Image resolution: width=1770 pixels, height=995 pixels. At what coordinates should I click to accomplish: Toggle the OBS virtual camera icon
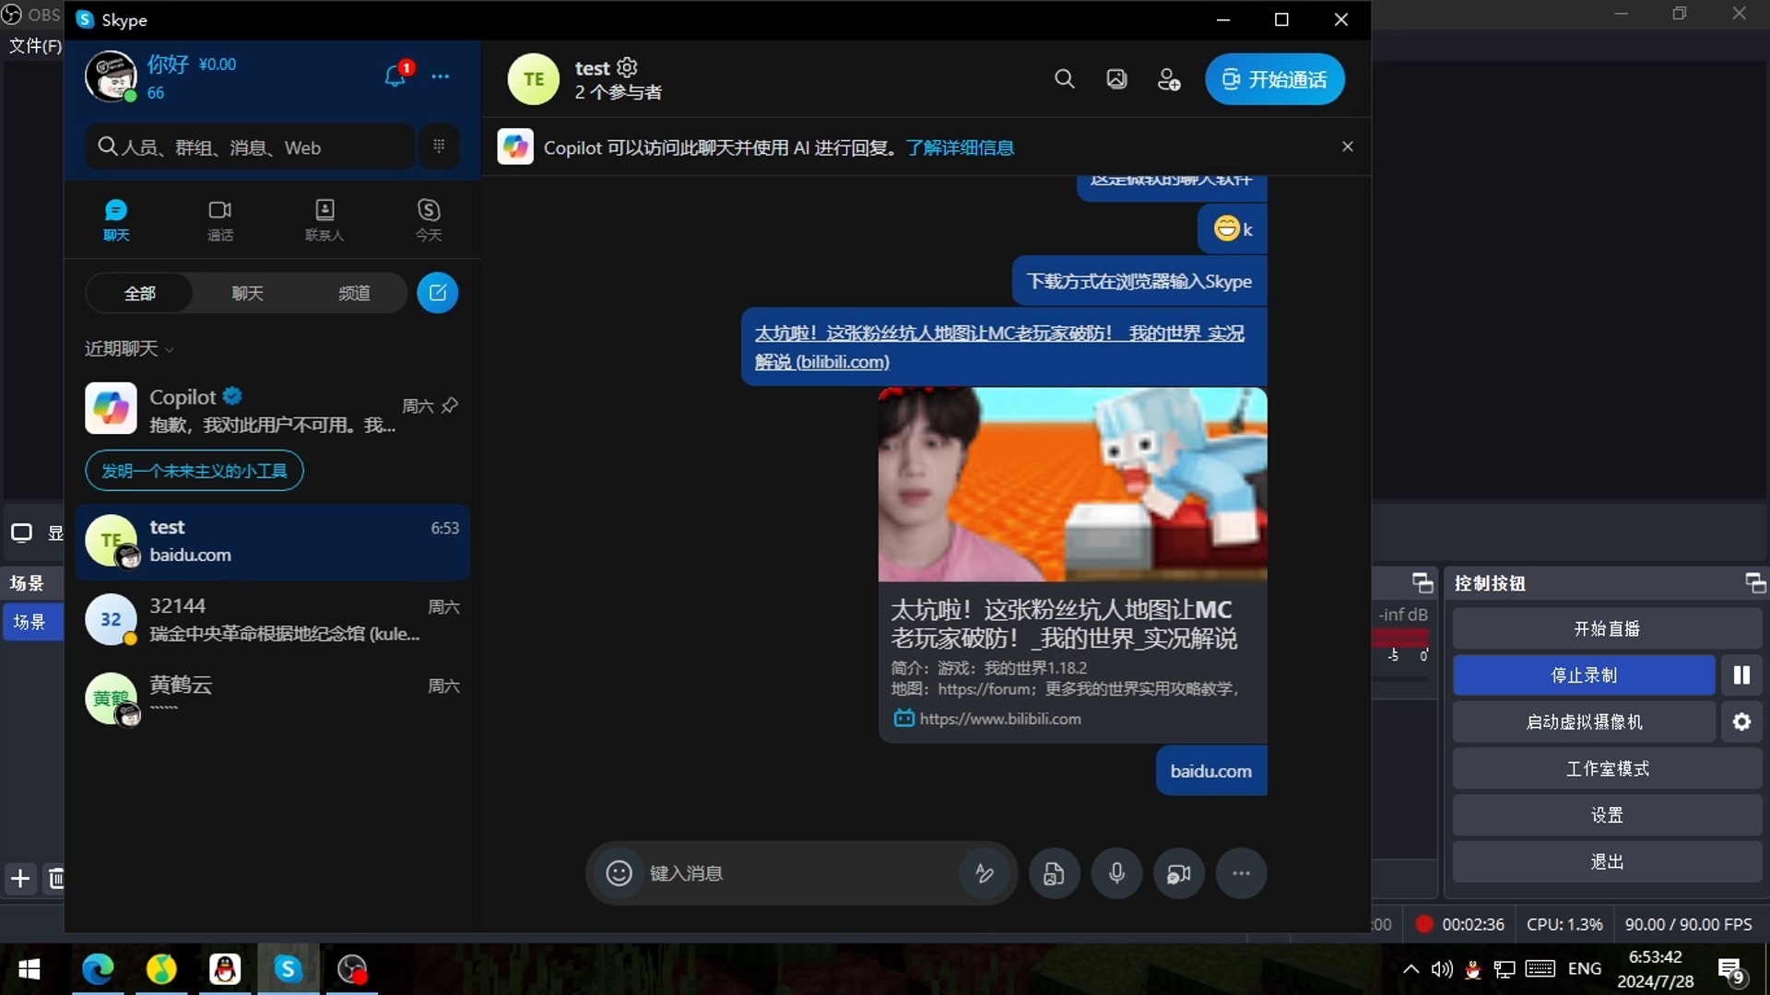coord(1584,721)
